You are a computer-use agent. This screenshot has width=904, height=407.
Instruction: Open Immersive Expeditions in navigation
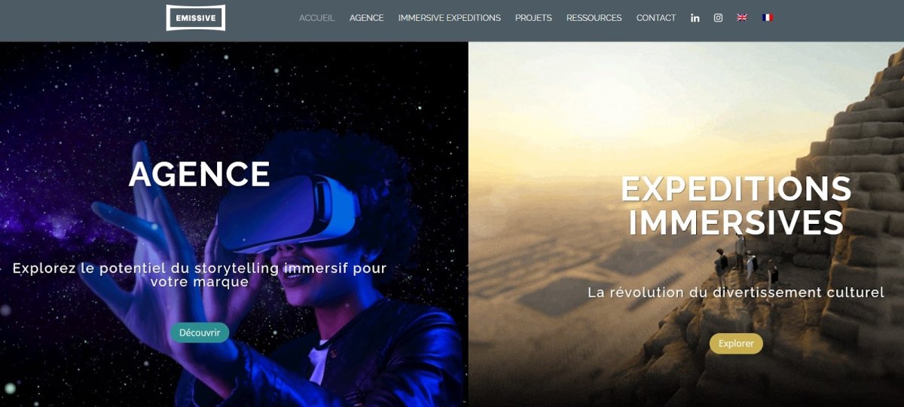(x=450, y=18)
